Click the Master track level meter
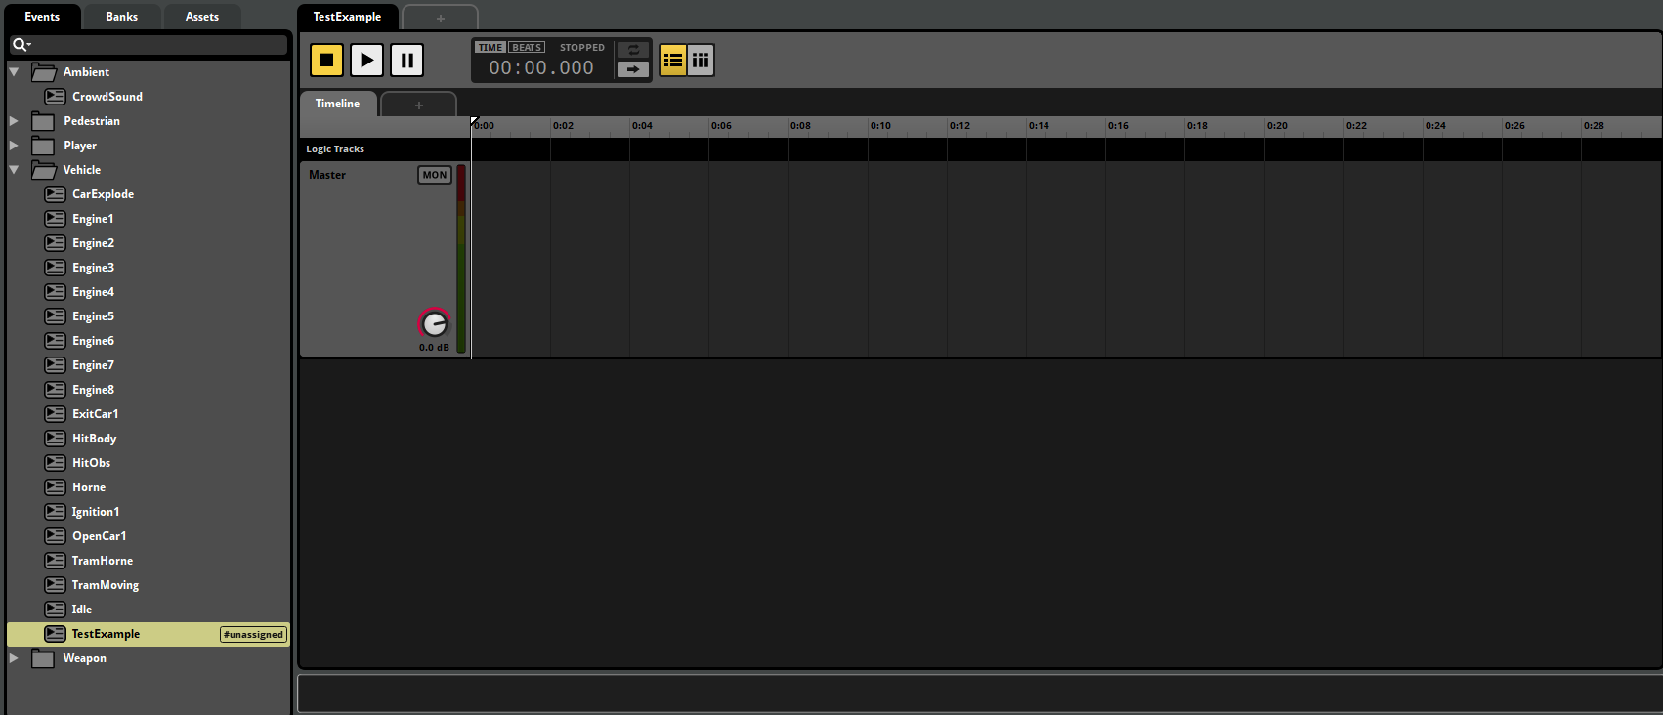Image resolution: width=1663 pixels, height=715 pixels. pos(461,259)
